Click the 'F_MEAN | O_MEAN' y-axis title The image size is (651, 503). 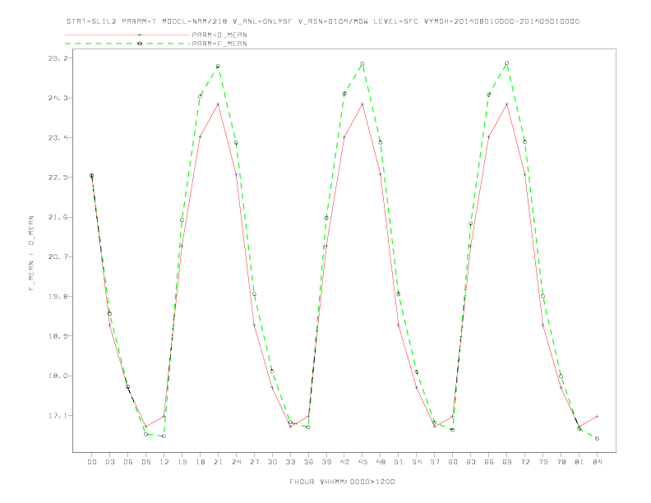(x=31, y=253)
